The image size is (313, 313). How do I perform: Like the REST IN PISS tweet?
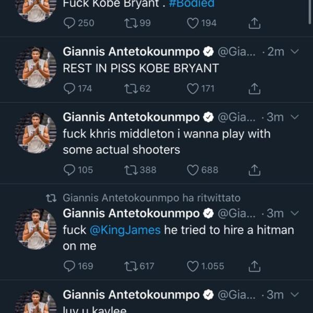click(193, 89)
